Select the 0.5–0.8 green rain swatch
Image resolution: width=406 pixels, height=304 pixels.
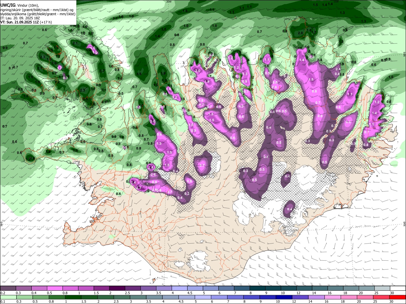41,297
